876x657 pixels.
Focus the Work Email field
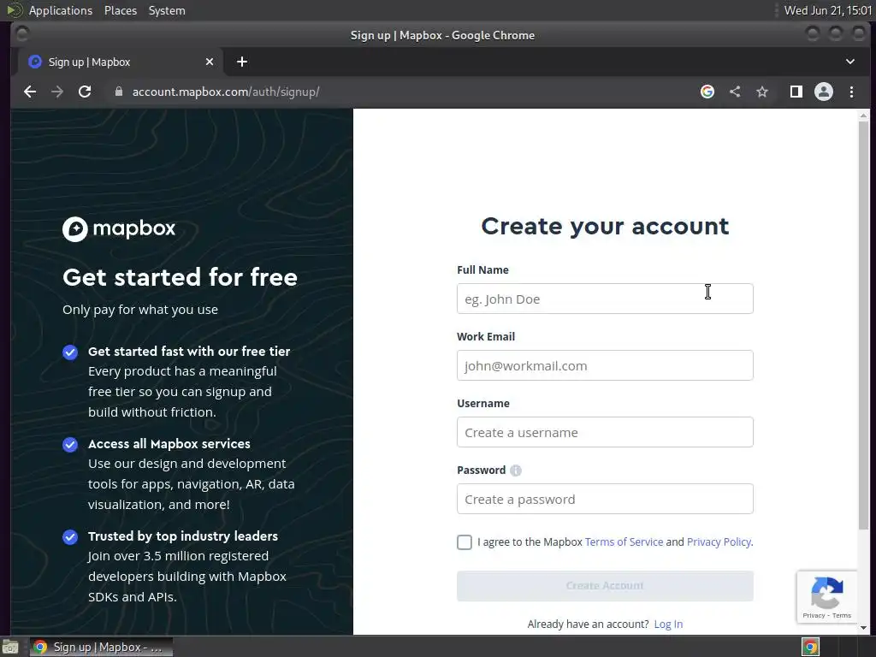[605, 365]
